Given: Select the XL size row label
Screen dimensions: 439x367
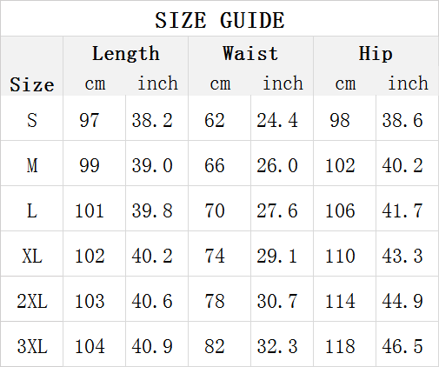Looking at the screenshot, I should coord(32,257).
